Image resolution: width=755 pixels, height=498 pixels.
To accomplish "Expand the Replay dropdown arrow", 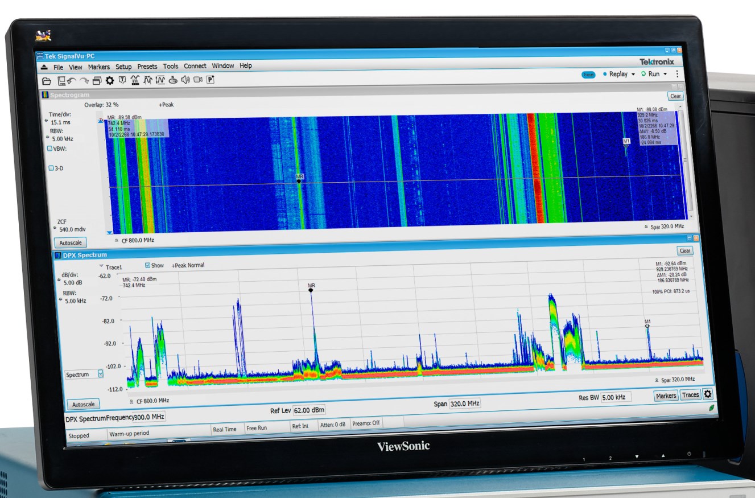I will [x=633, y=75].
